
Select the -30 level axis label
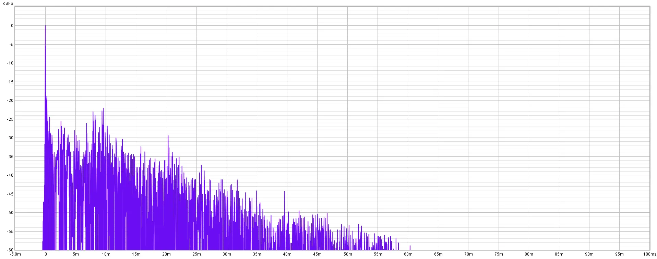[x=10, y=138]
